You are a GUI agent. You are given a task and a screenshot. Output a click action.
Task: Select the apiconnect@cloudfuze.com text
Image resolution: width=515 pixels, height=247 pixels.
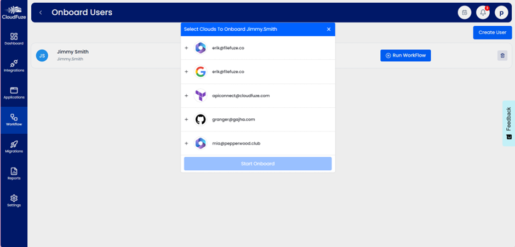[241, 96]
